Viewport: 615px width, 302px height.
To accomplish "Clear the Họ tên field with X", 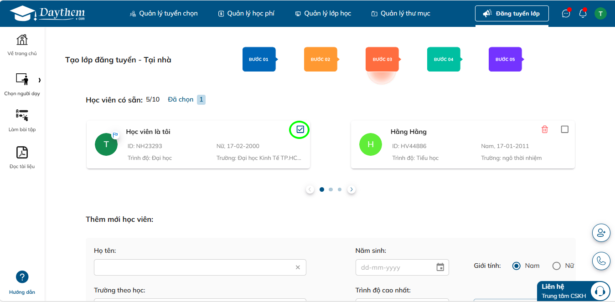I will [298, 267].
